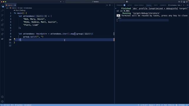Screen dimensions: 189x106
Task: Click Live Share in status bar
Action: [x=19, y=105]
